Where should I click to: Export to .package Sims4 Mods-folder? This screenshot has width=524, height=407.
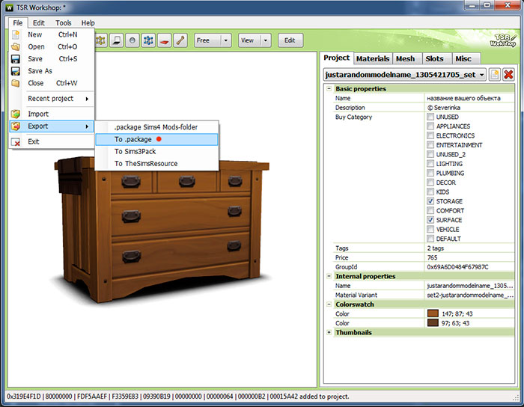[x=156, y=127]
